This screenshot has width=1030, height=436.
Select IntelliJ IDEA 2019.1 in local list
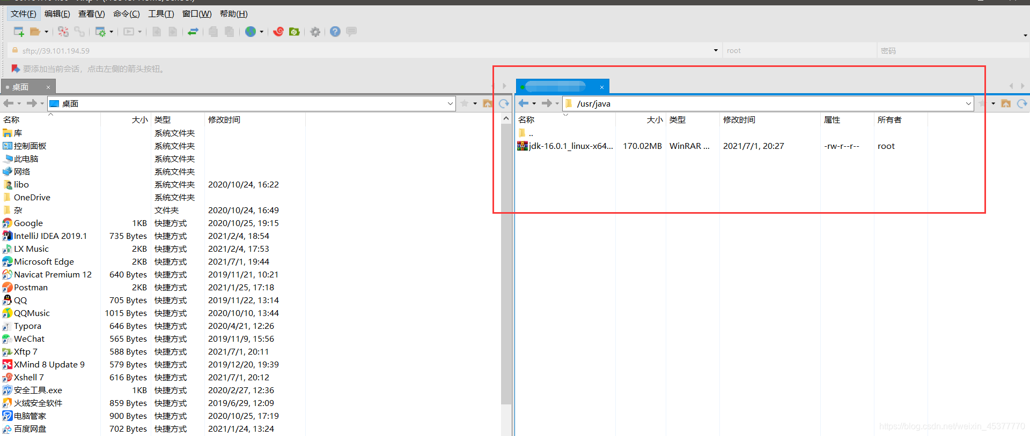(45, 236)
